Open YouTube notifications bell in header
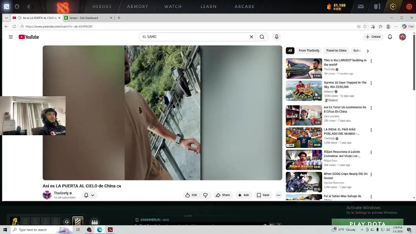The width and height of the screenshot is (416, 234). point(390,37)
